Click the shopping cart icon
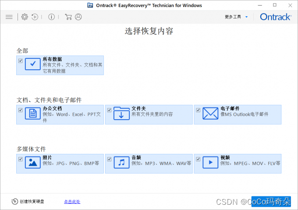298x210 pixels. (68, 17)
